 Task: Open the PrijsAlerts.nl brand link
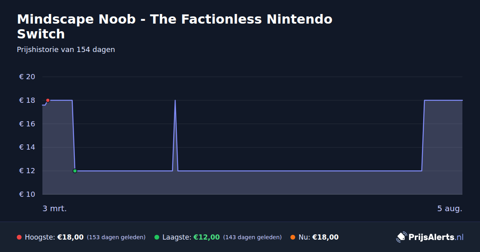(x=430, y=237)
